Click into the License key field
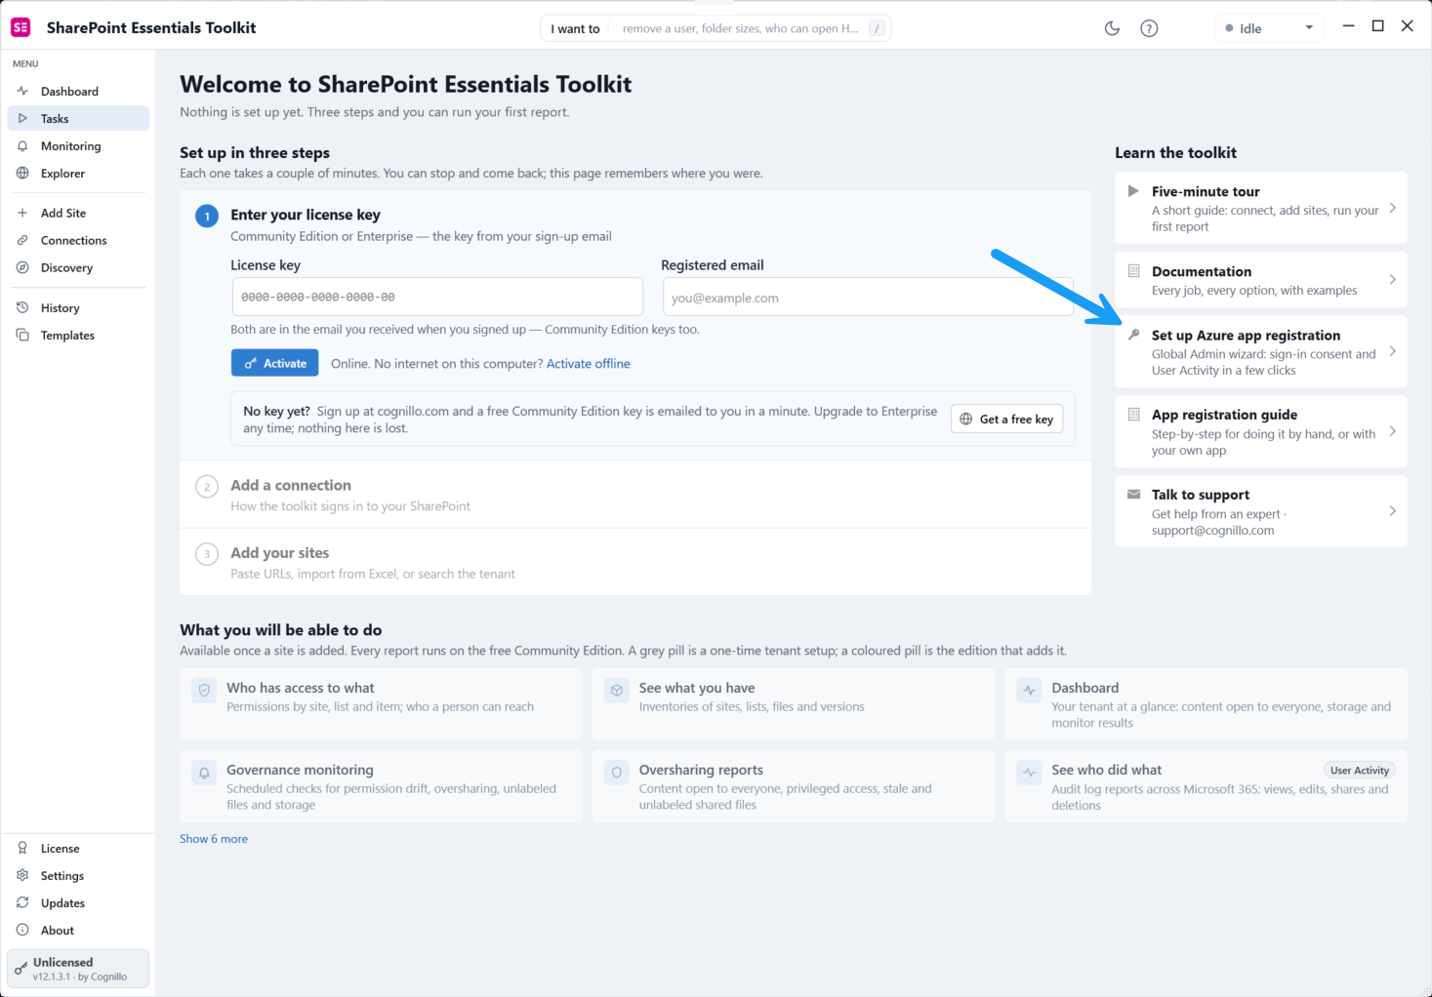 pos(437,297)
